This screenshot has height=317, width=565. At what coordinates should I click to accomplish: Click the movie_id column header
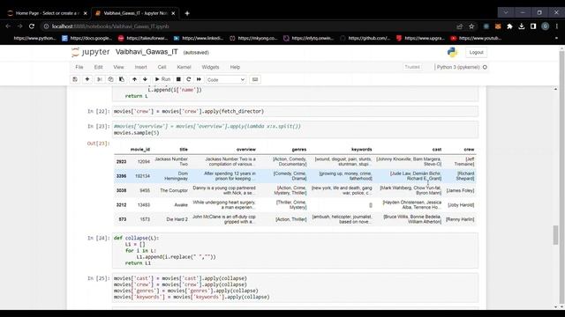140,150
